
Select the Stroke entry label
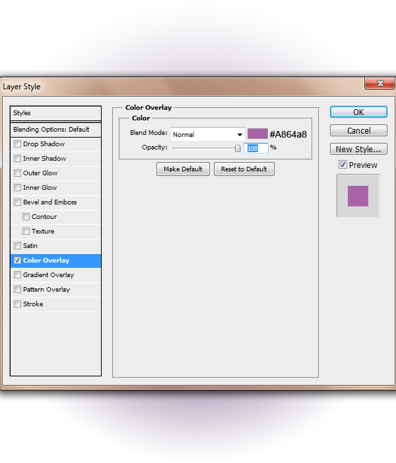(x=33, y=304)
